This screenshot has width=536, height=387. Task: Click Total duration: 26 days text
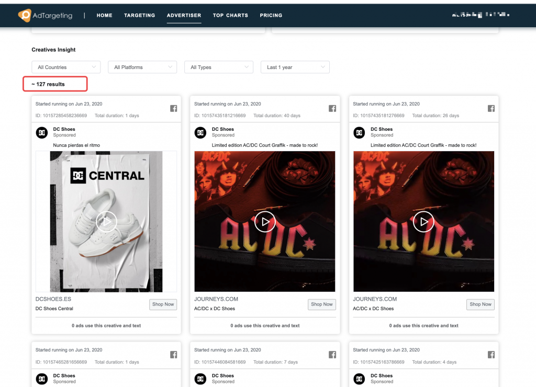tap(435, 116)
